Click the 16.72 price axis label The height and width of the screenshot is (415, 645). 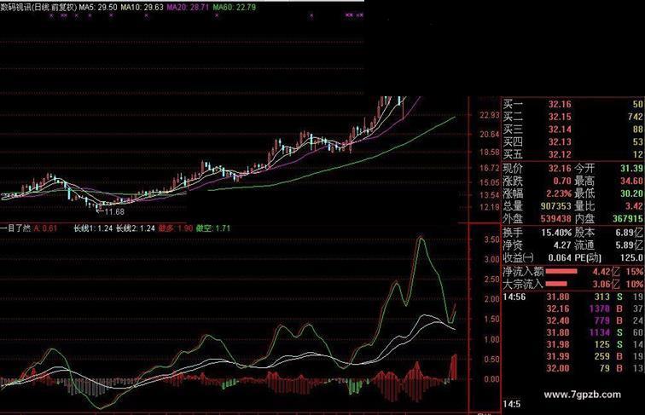489,168
